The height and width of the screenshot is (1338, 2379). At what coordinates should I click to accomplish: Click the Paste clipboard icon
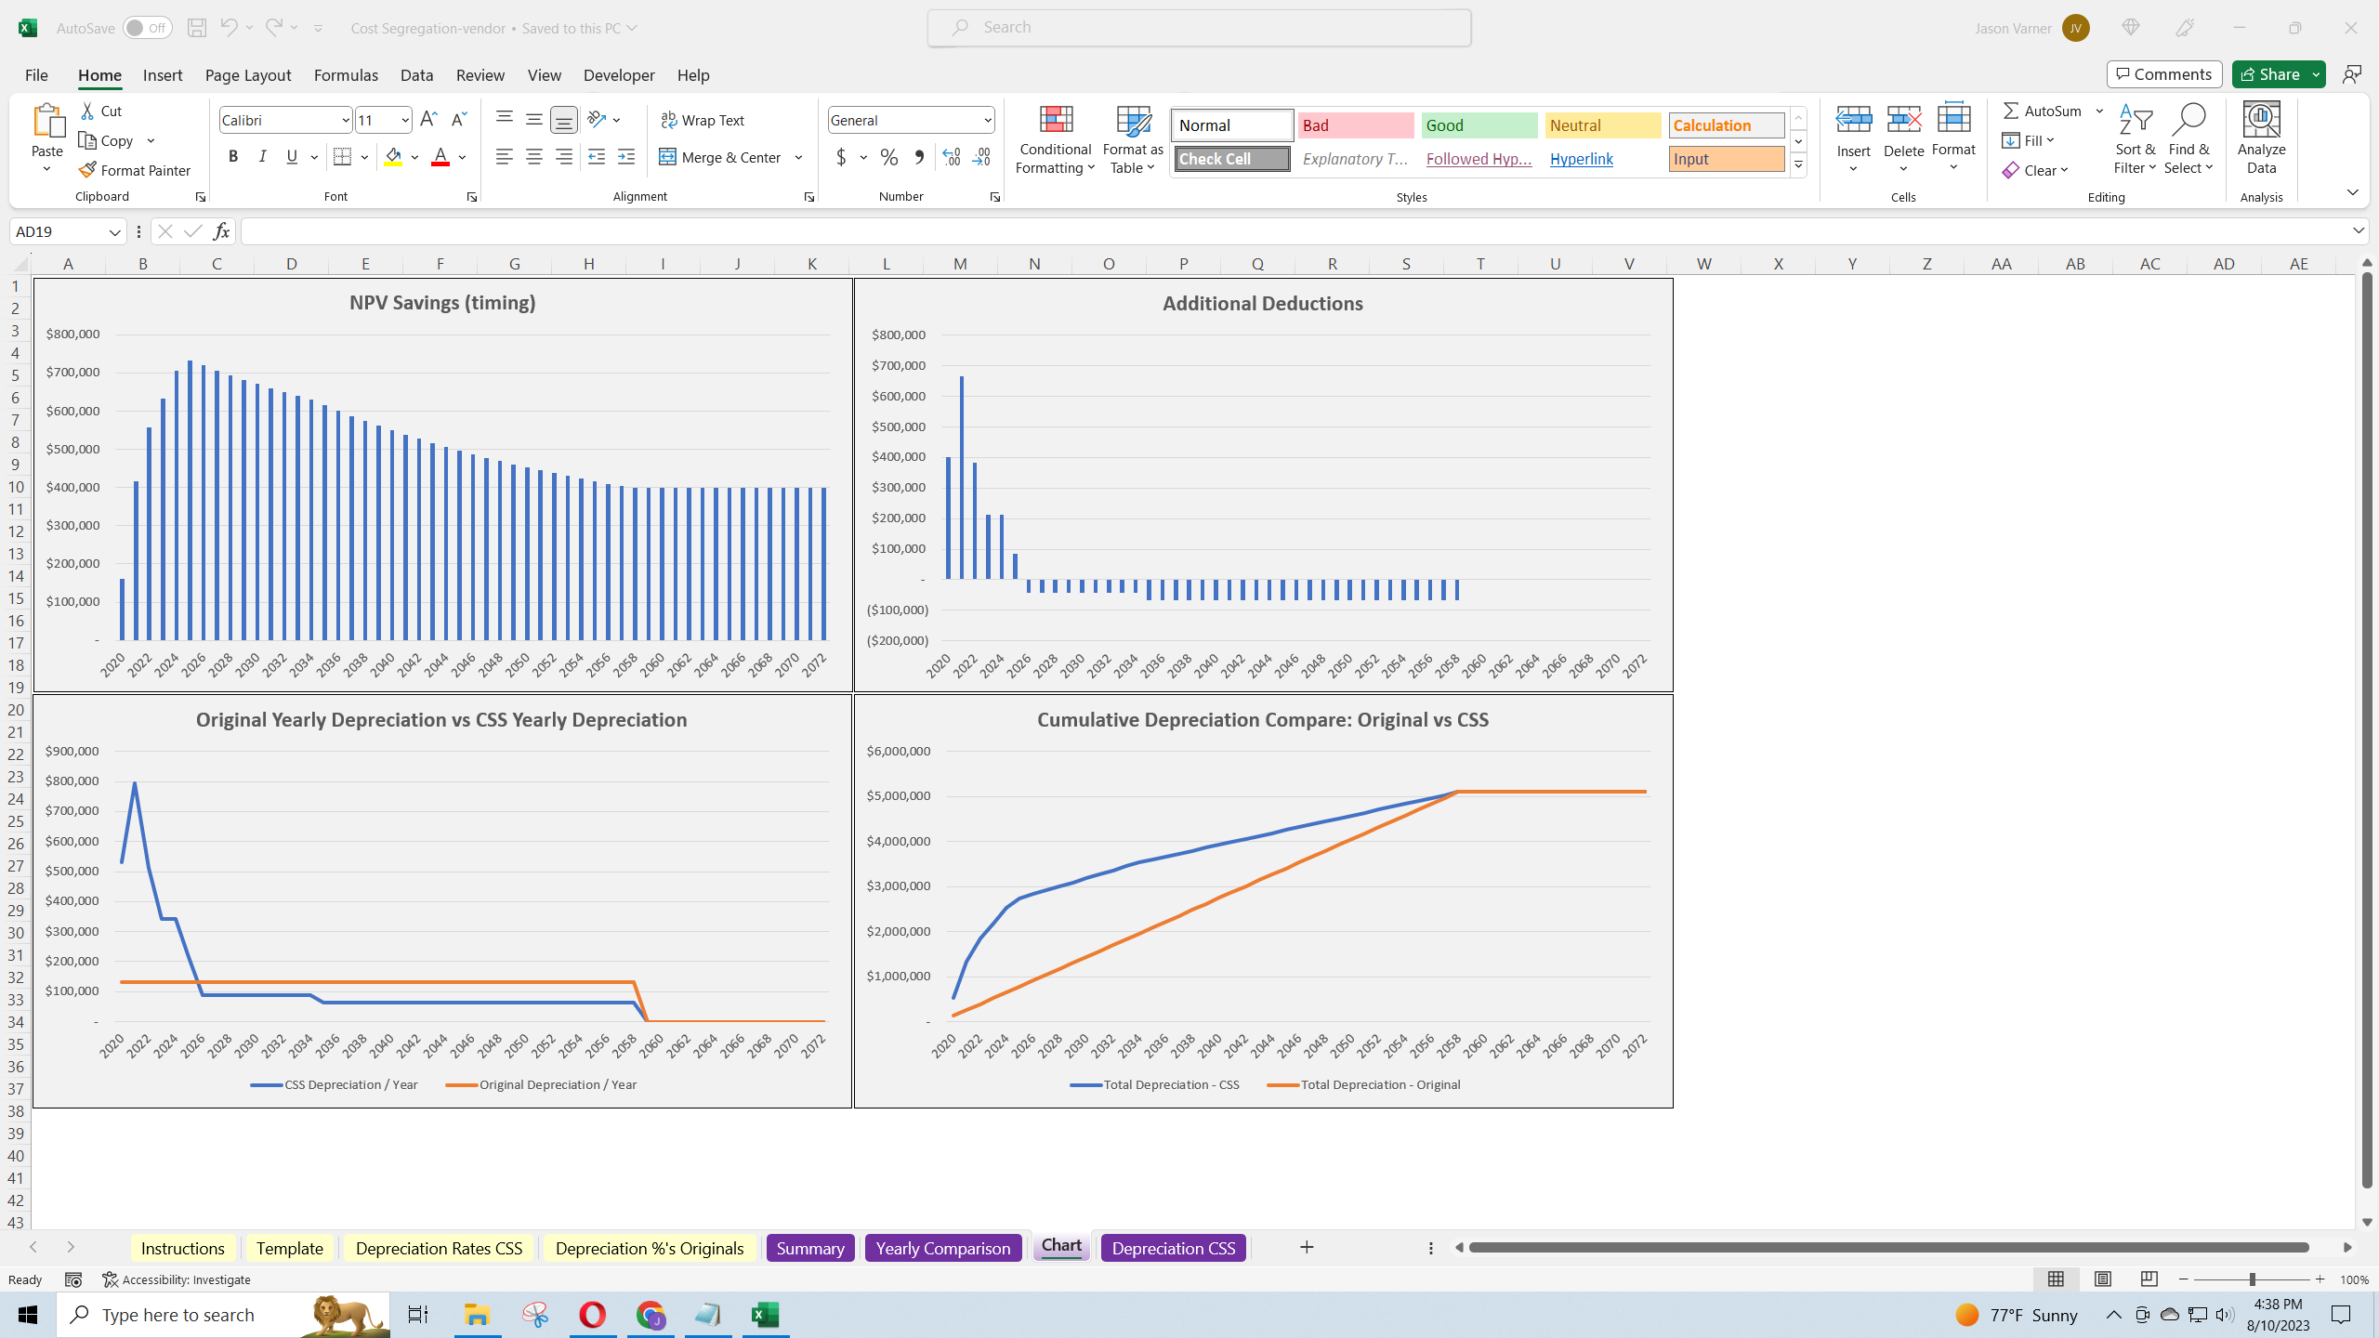pyautogui.click(x=47, y=121)
